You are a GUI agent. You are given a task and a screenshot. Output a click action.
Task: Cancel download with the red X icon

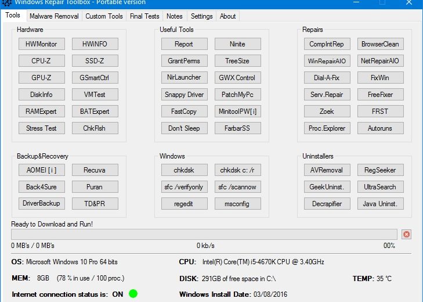[x=406, y=234]
